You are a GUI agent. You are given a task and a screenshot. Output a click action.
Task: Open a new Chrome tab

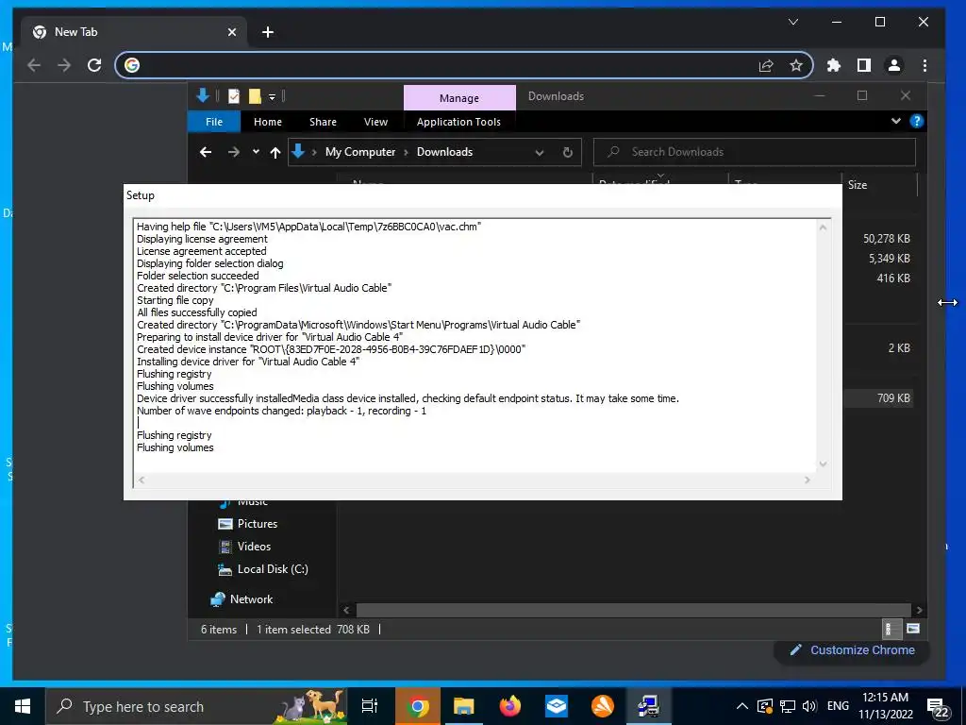[267, 32]
